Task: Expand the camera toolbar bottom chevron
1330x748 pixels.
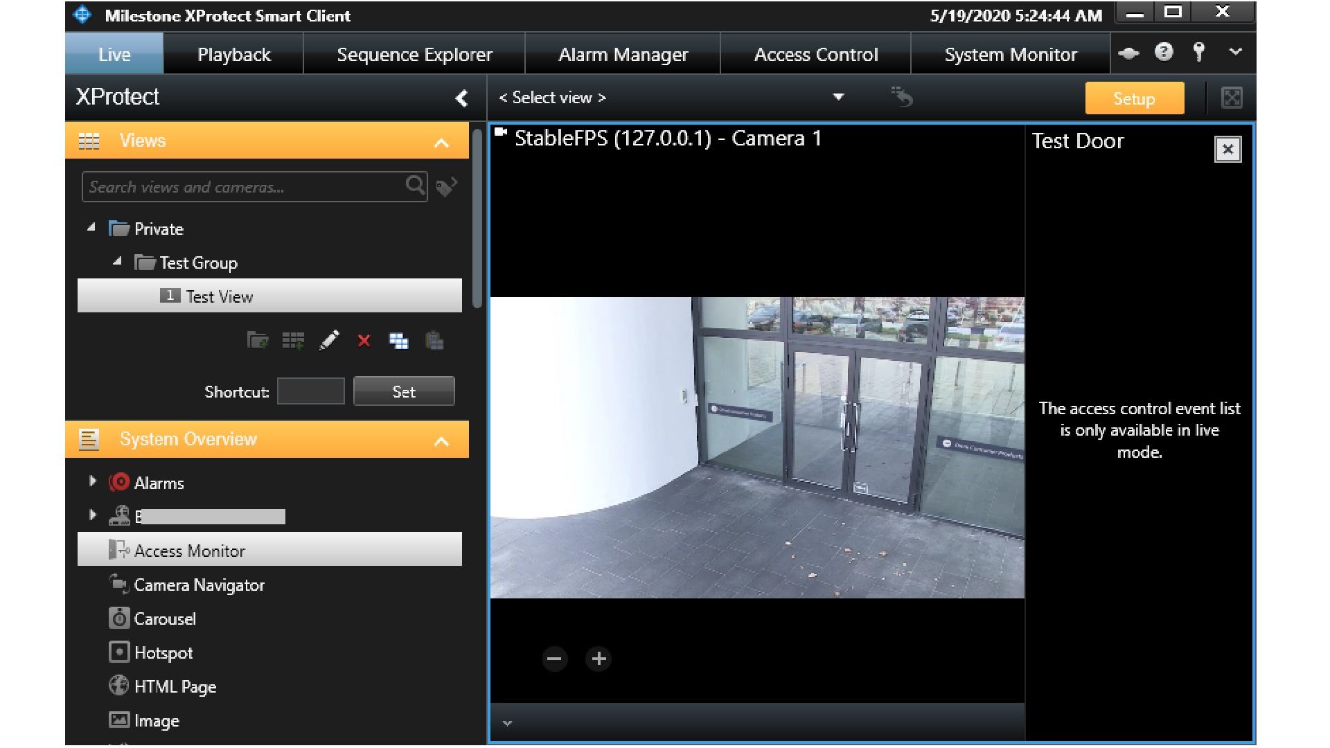Action: tap(507, 723)
